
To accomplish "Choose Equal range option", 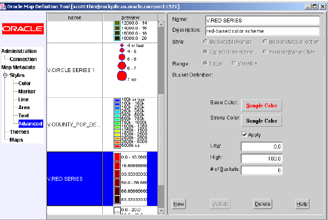I will pos(213,63).
